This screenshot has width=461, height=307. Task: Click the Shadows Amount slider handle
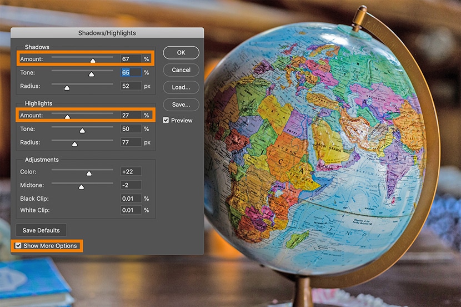[93, 60]
